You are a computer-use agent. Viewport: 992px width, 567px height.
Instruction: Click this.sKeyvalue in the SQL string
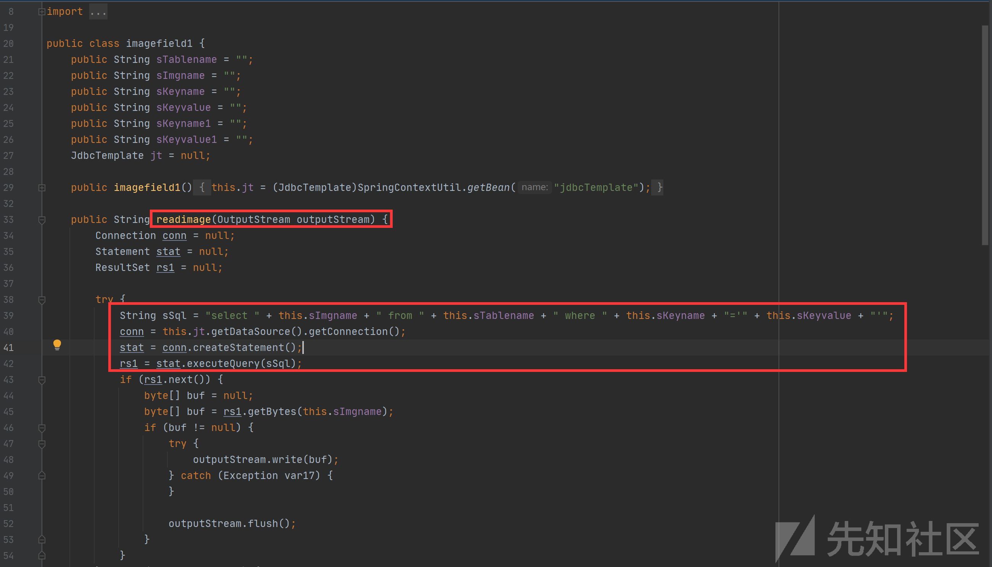(x=809, y=316)
